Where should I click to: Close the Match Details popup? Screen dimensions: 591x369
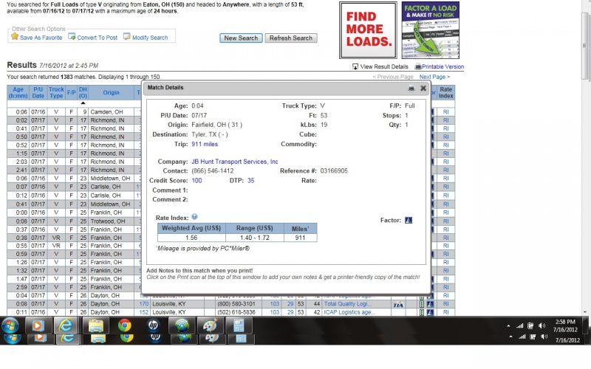click(x=423, y=88)
